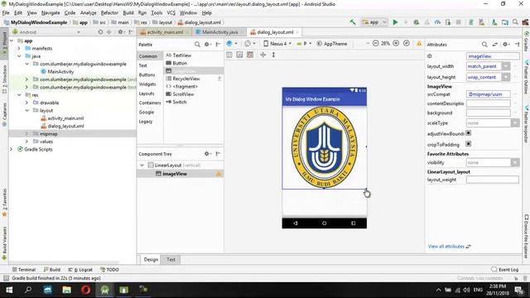Open the design surface layers dropdown
Image resolution: width=530 pixels, height=298 pixels.
tap(232, 44)
